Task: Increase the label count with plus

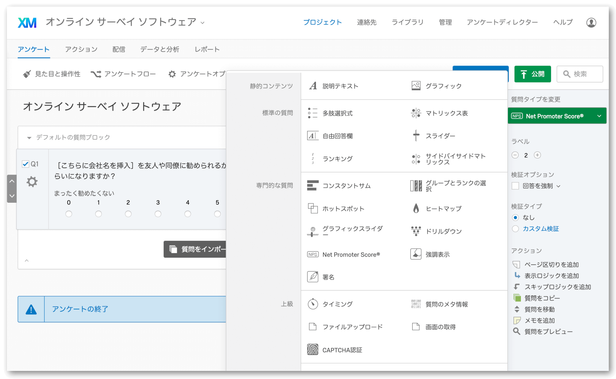Action: (537, 155)
